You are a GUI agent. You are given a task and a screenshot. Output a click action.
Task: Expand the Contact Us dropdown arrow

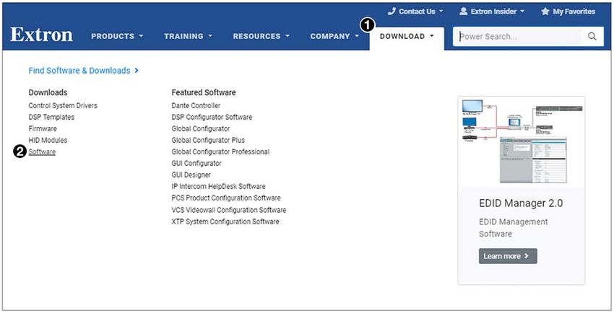441,12
